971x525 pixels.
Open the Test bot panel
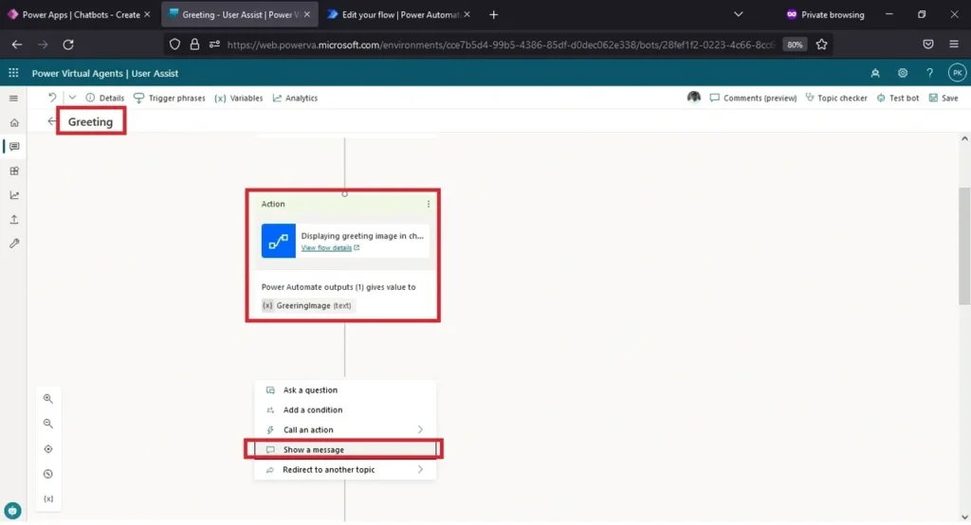(x=898, y=98)
